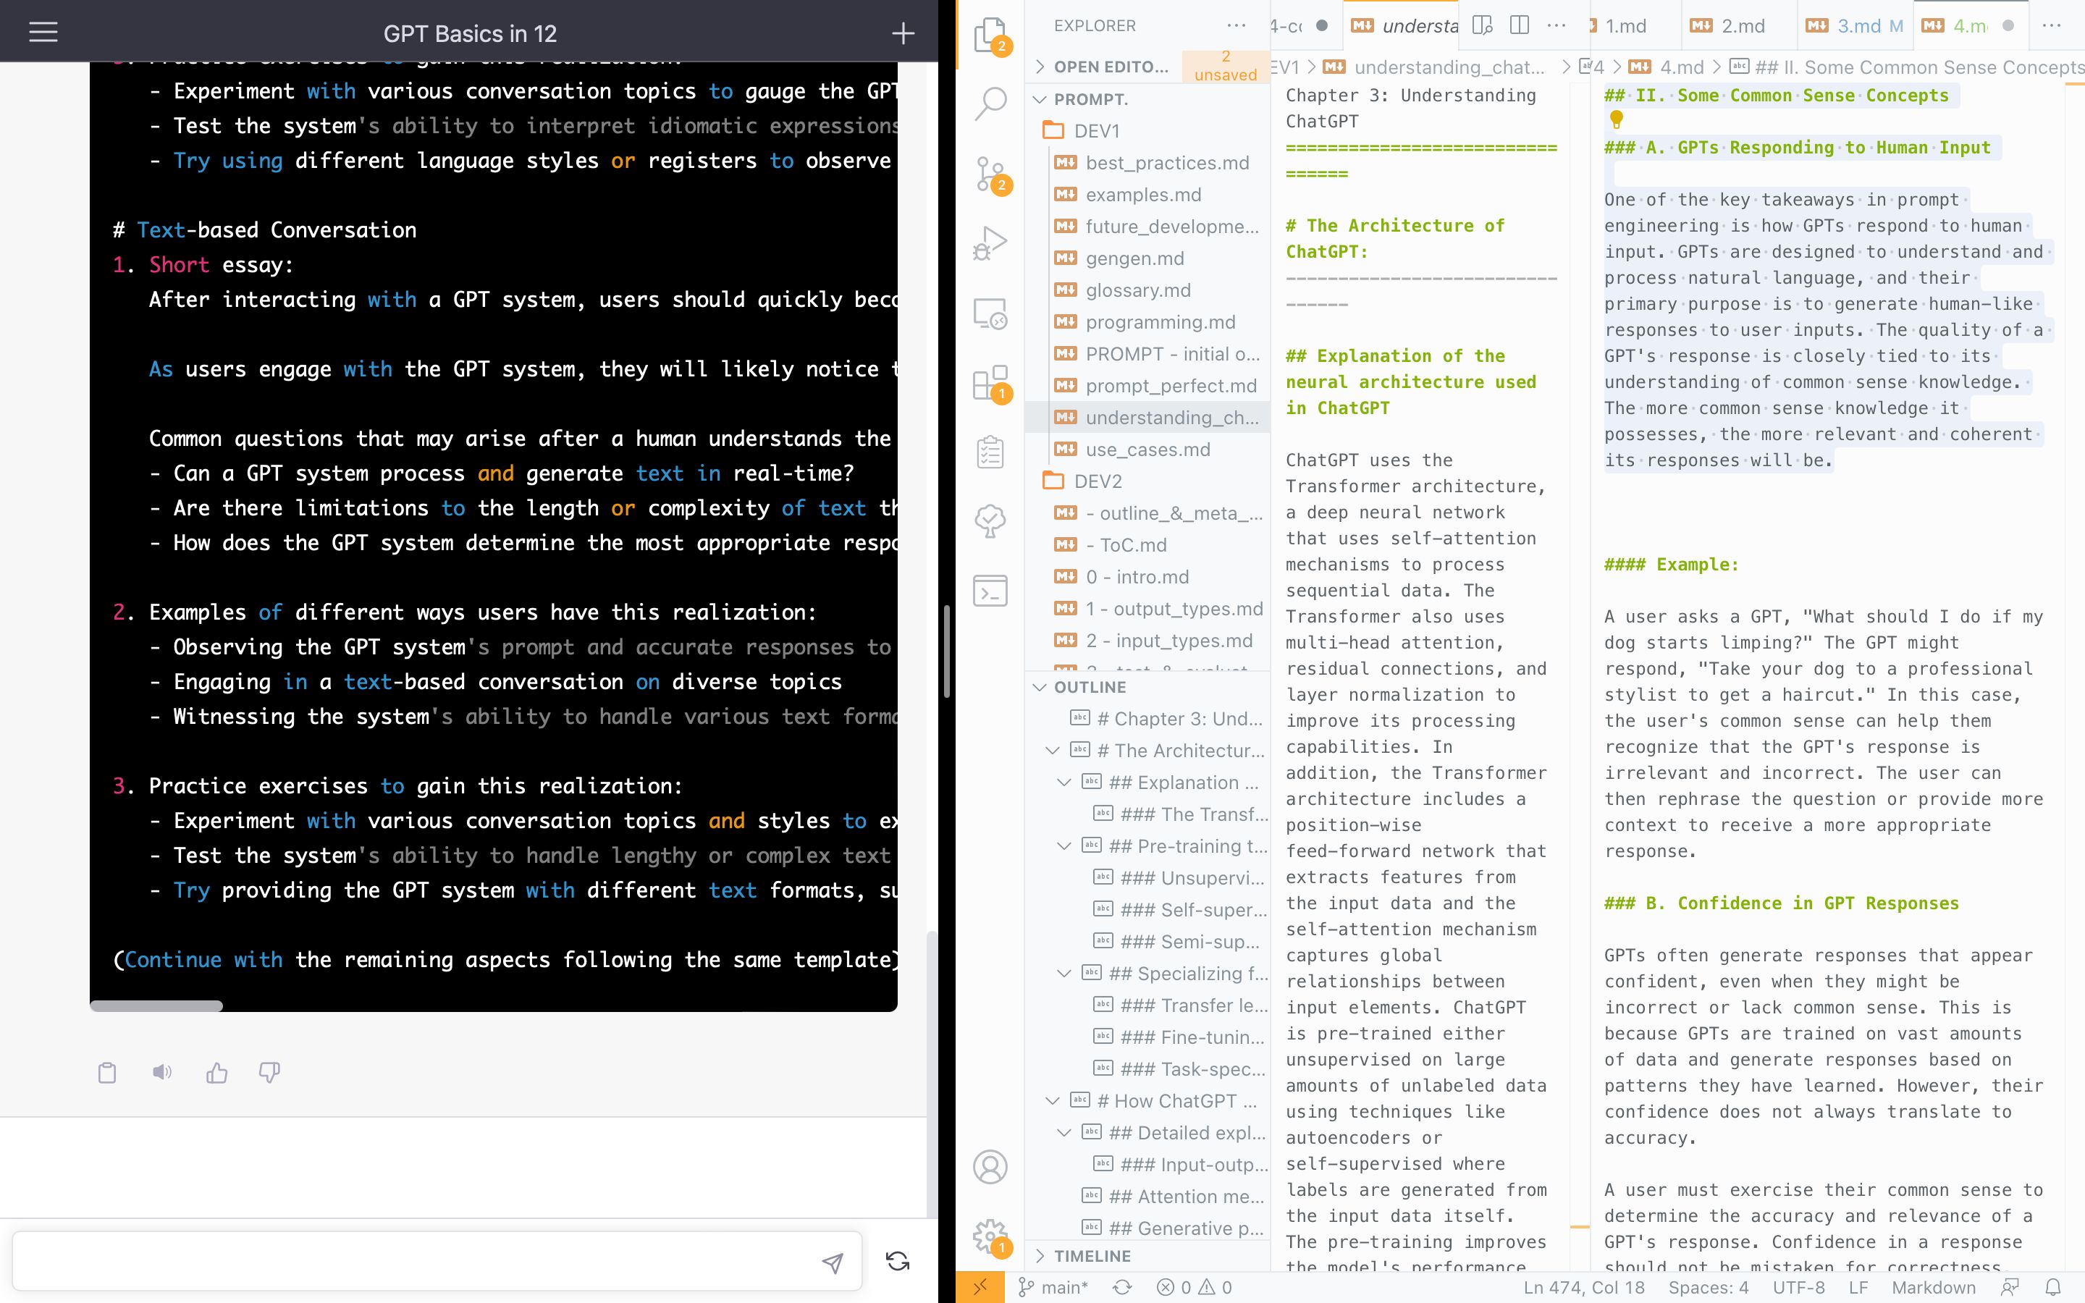Image resolution: width=2085 pixels, height=1303 pixels.
Task: Collapse '## Specializing f...' outline node
Action: point(1064,974)
